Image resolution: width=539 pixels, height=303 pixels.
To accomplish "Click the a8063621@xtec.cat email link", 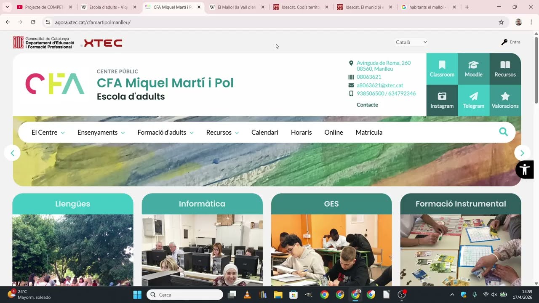I will click(x=380, y=85).
